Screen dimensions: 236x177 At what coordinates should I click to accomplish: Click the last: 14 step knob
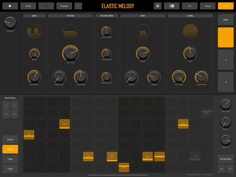(x=226, y=140)
